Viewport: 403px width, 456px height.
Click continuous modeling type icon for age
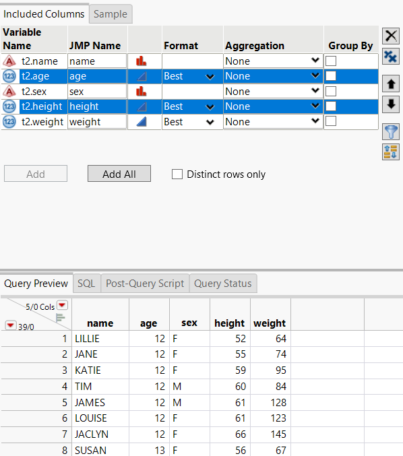[x=142, y=77]
